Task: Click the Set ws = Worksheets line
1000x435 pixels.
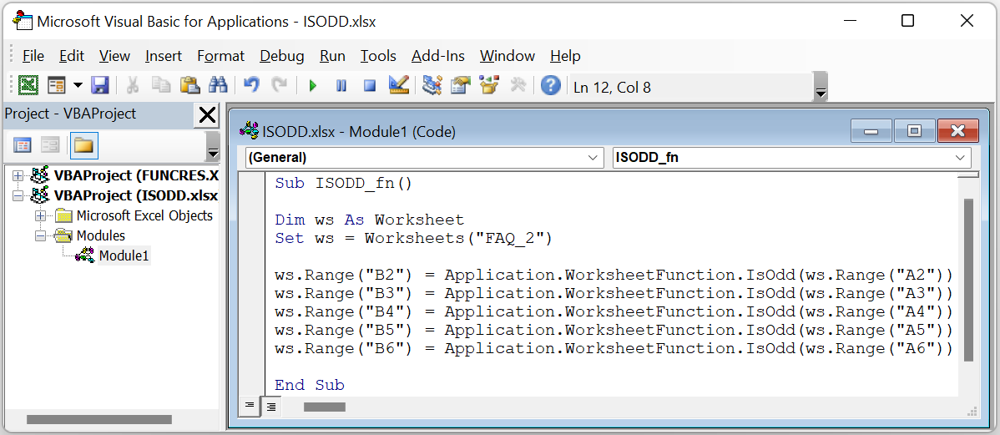Action: (413, 239)
